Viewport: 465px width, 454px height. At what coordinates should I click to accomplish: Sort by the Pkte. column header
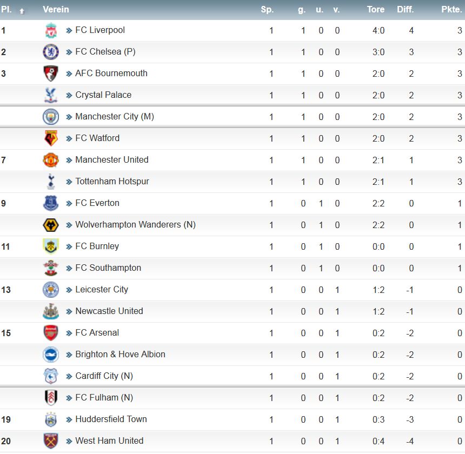coord(451,10)
